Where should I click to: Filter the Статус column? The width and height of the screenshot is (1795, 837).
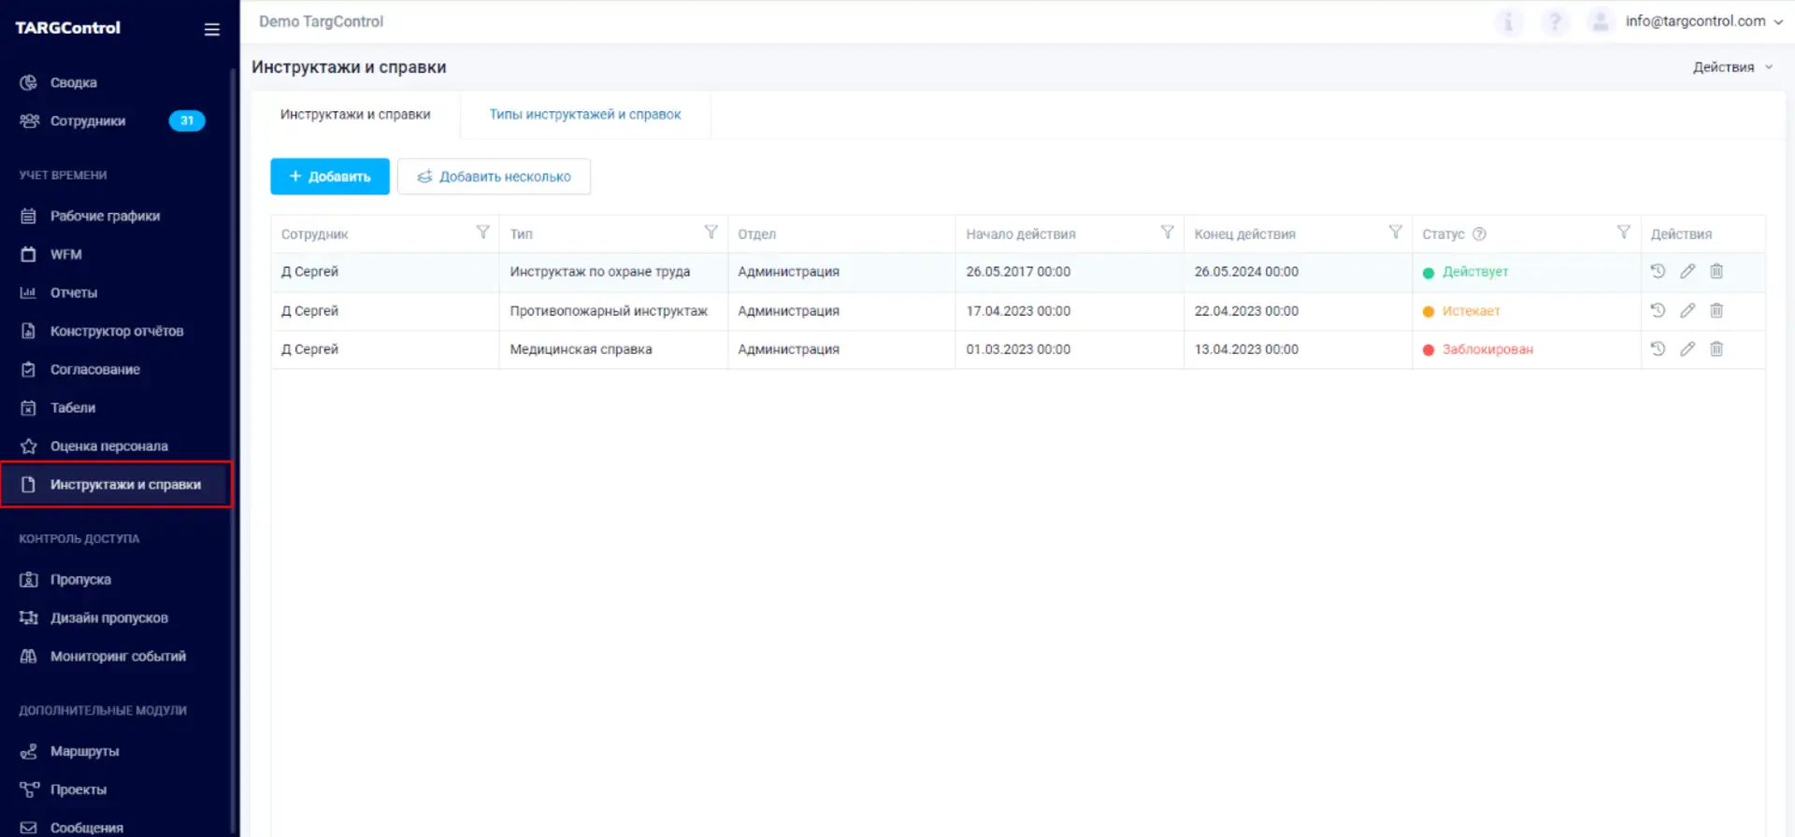(x=1623, y=233)
